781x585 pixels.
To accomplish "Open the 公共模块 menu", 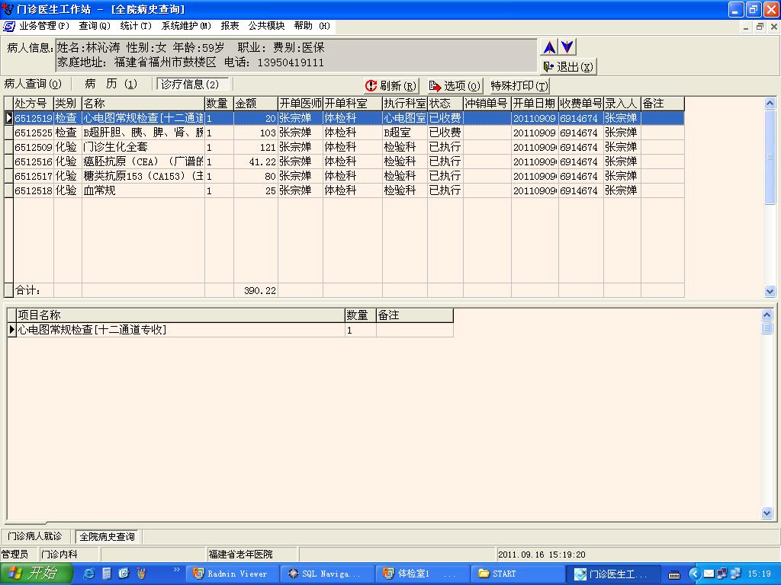I will click(x=266, y=26).
